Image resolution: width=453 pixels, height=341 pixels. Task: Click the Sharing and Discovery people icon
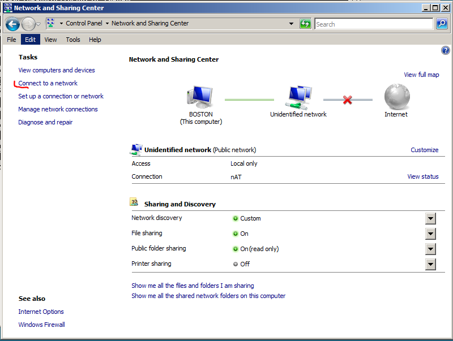coord(134,202)
